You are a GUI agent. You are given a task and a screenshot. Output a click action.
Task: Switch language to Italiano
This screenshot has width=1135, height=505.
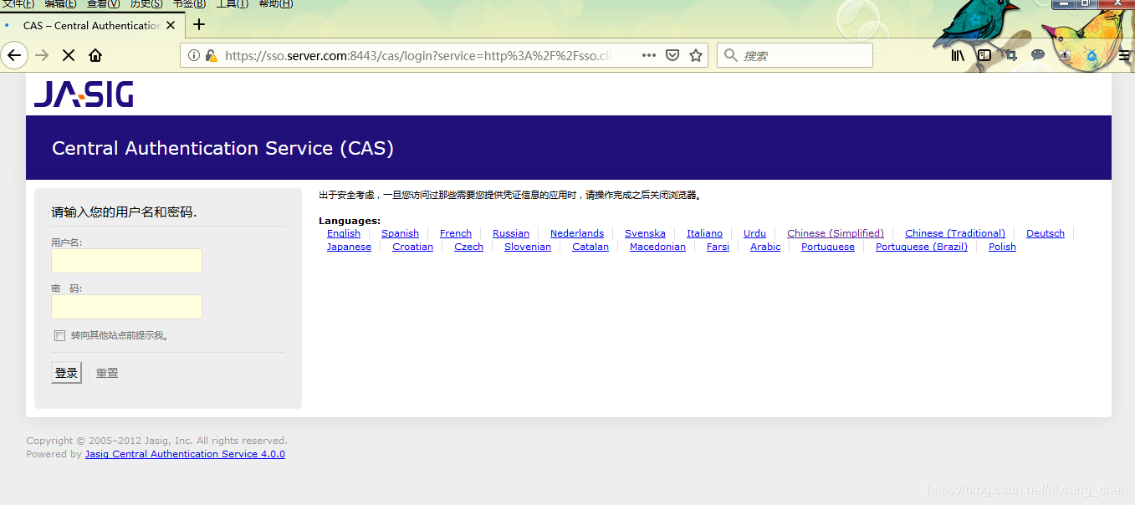(x=704, y=233)
